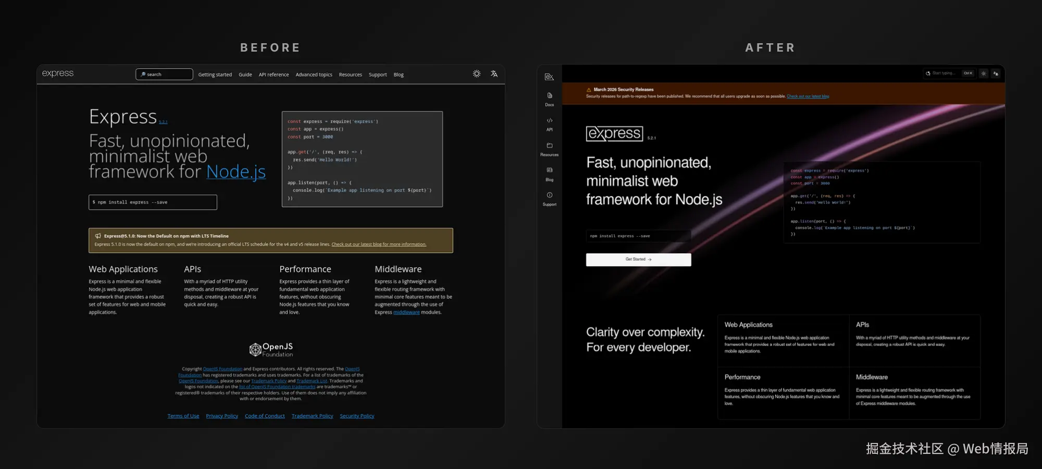The width and height of the screenshot is (1042, 469).
Task: Click the 'March 2026 Security Releases' banner title
Action: [x=624, y=90]
